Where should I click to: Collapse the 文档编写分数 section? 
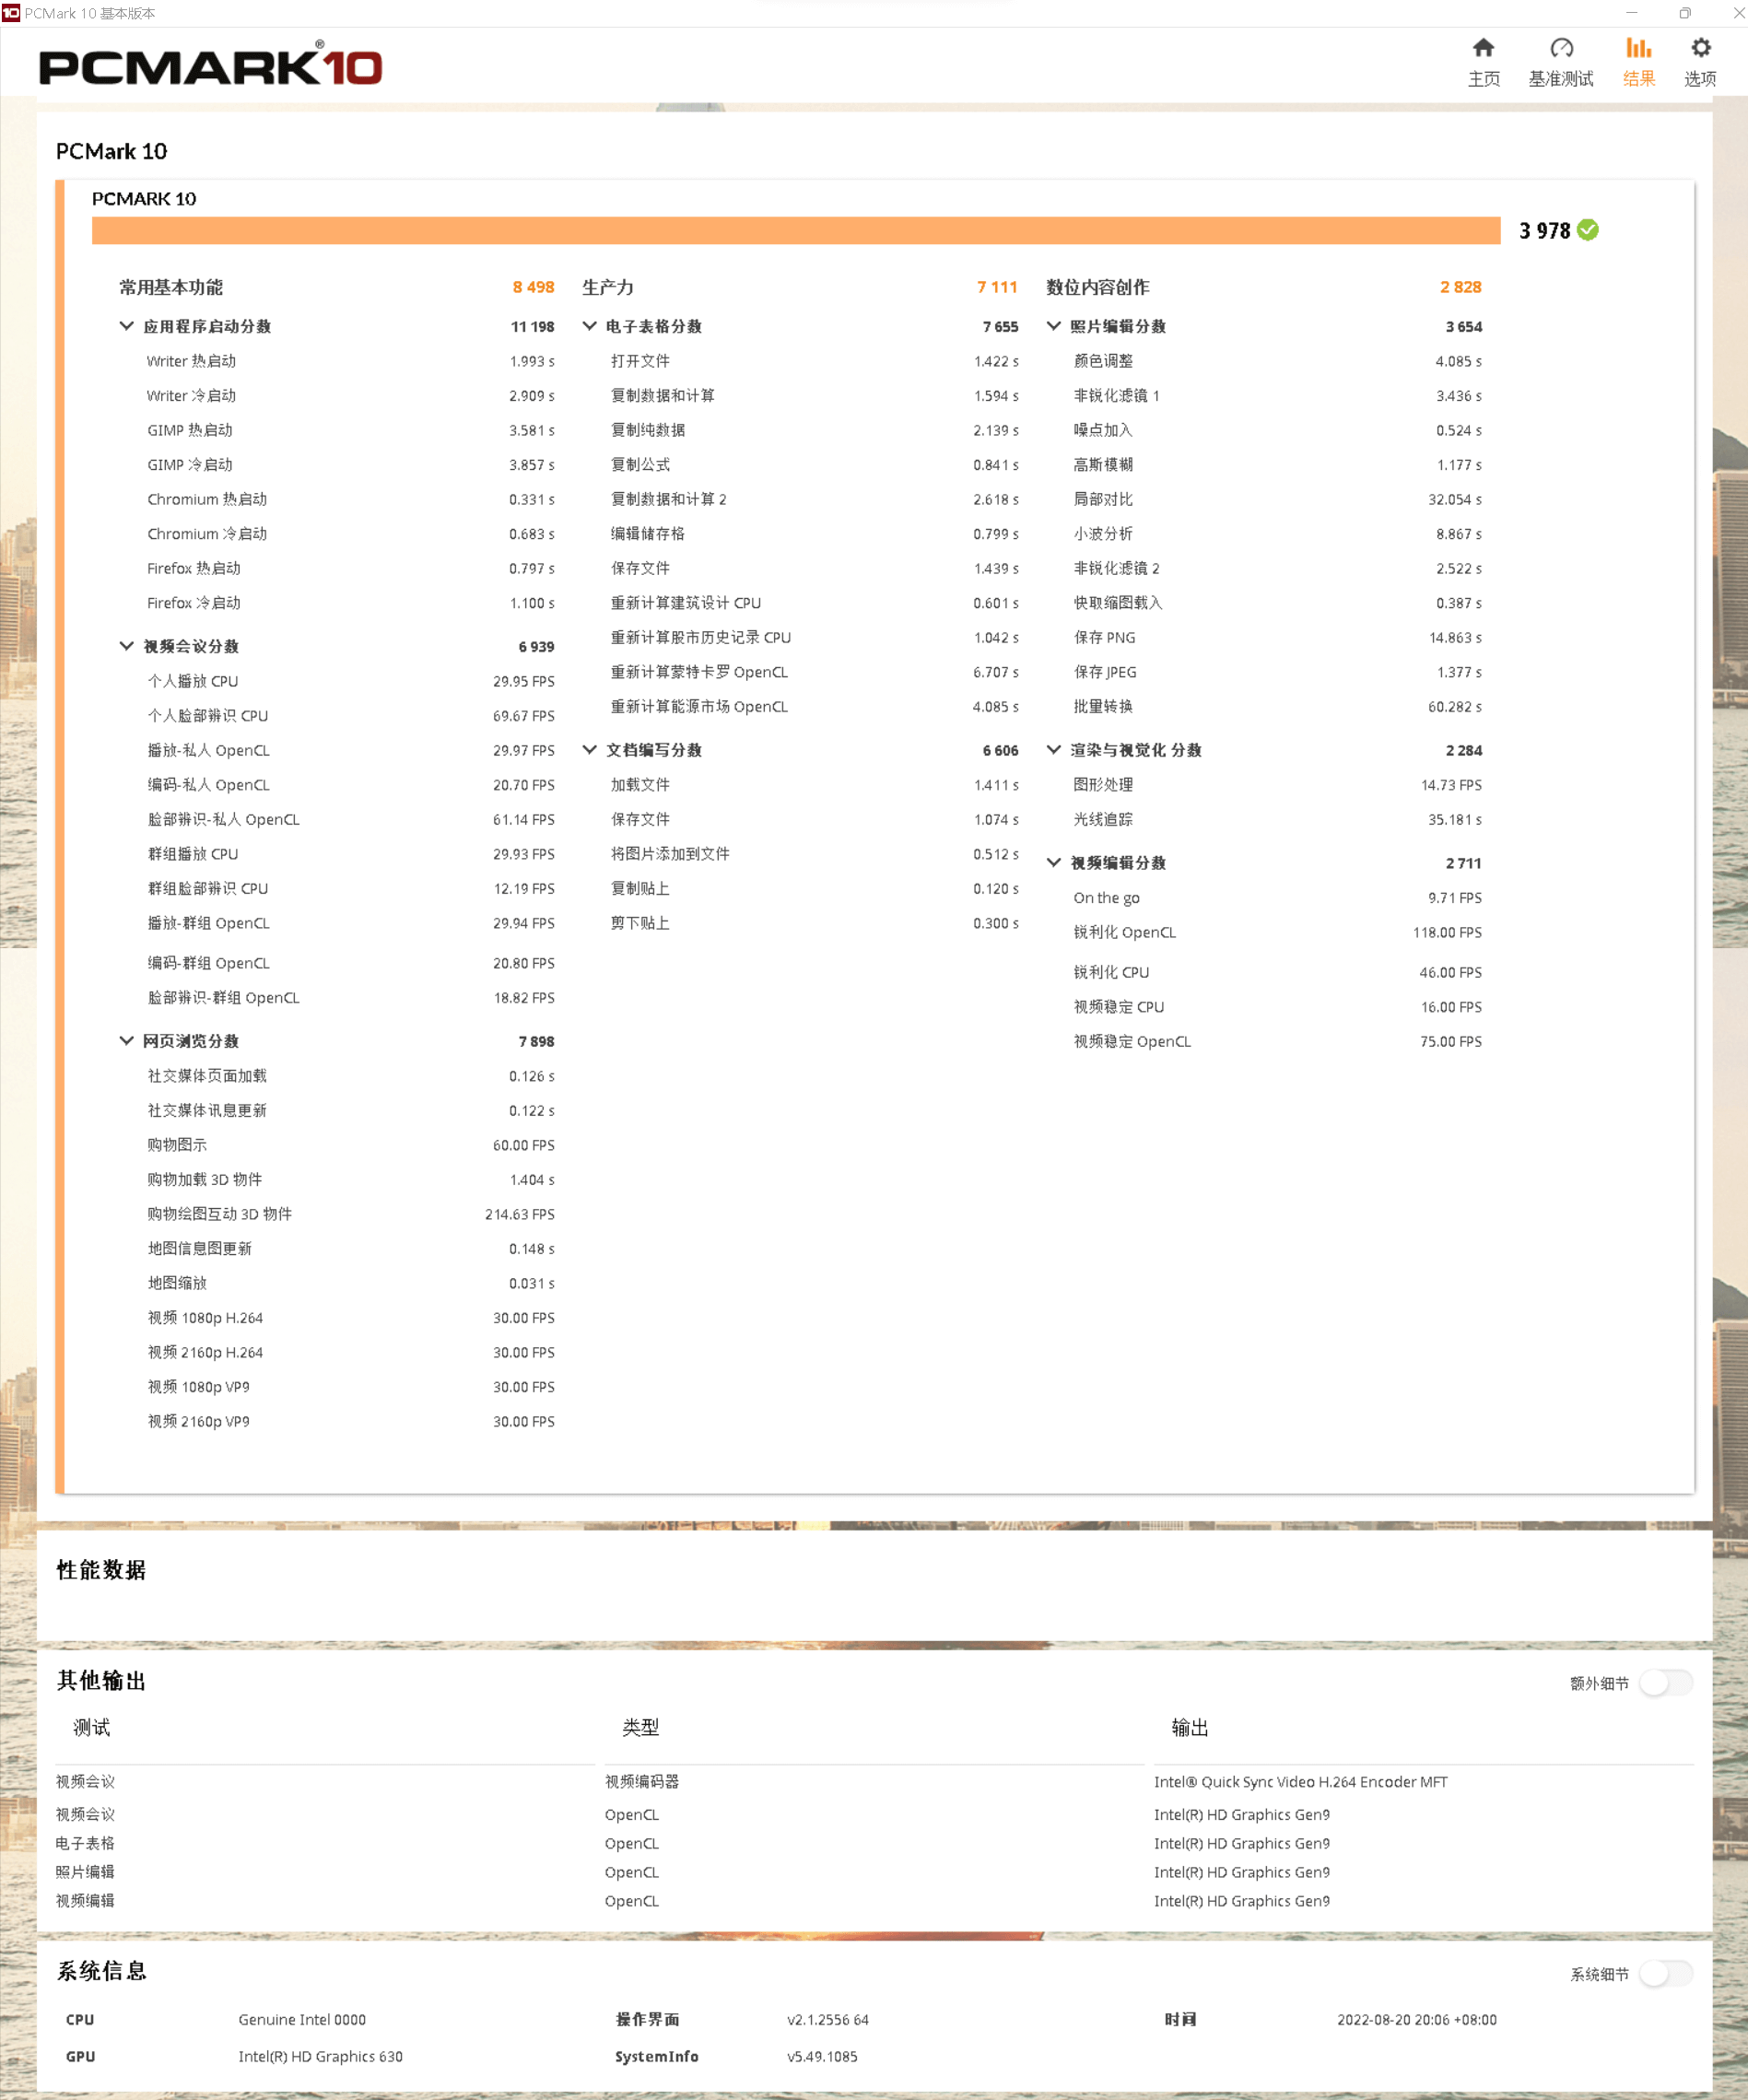(x=590, y=750)
